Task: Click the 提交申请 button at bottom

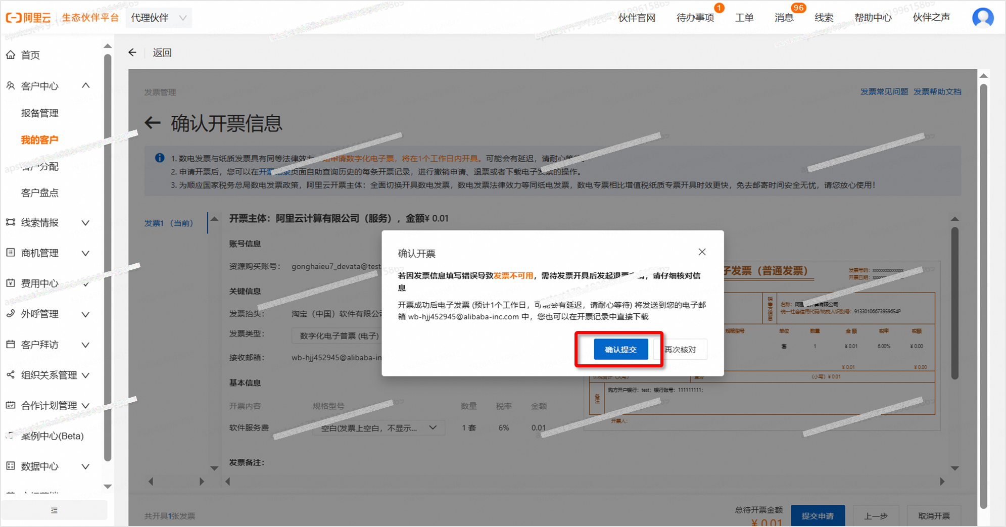Action: click(818, 515)
